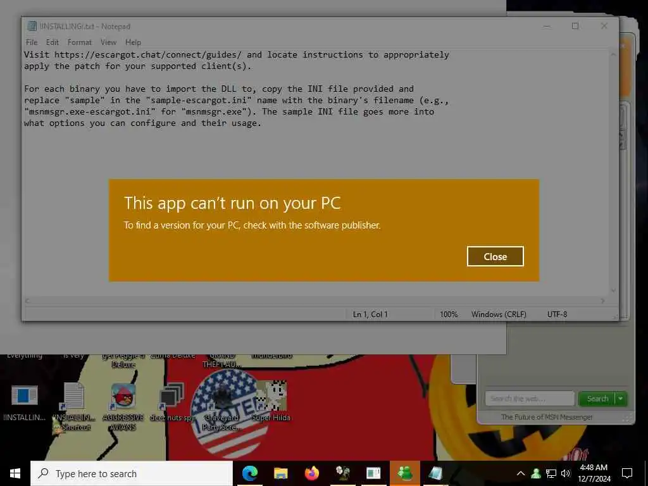Click the Notepad icon in the title bar
Viewport: 648px width, 486px height.
[32, 26]
